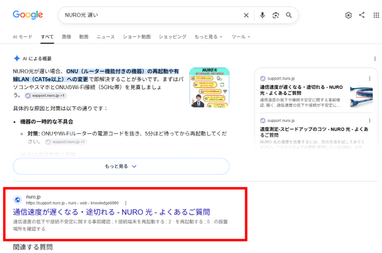Start voice search with microphone icon

[262, 15]
